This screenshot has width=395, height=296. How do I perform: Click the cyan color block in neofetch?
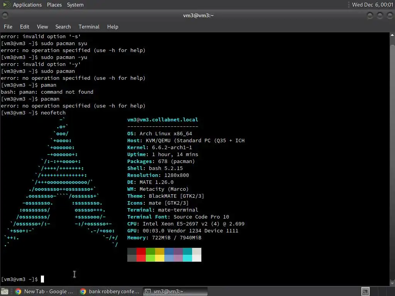point(187,255)
